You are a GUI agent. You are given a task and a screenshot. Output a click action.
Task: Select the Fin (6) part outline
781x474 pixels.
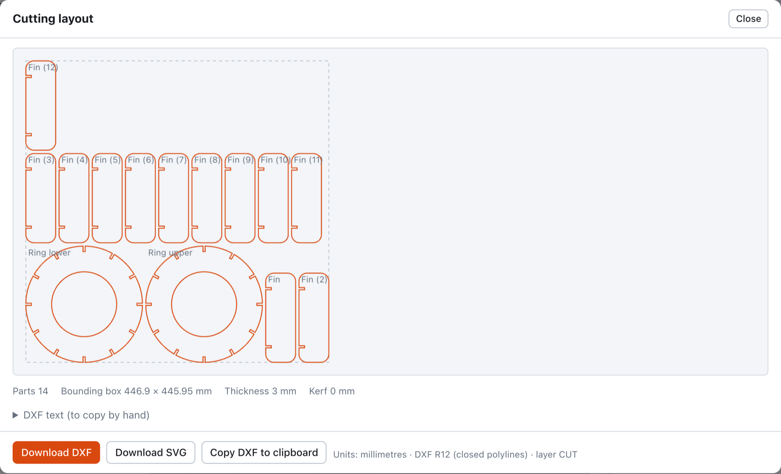click(140, 198)
